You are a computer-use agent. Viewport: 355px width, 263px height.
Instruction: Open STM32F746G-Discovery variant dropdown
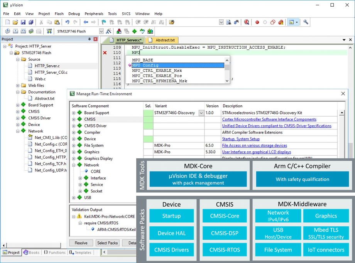(201, 113)
